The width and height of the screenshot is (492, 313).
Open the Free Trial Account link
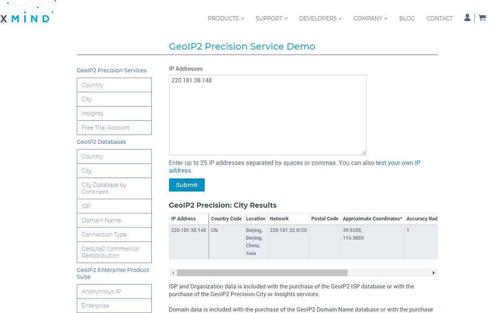click(114, 128)
